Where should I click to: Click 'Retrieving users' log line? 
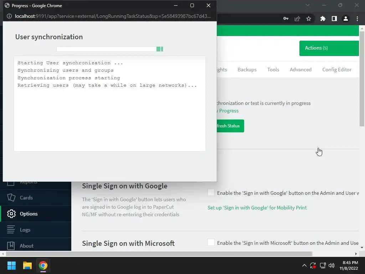click(x=107, y=85)
